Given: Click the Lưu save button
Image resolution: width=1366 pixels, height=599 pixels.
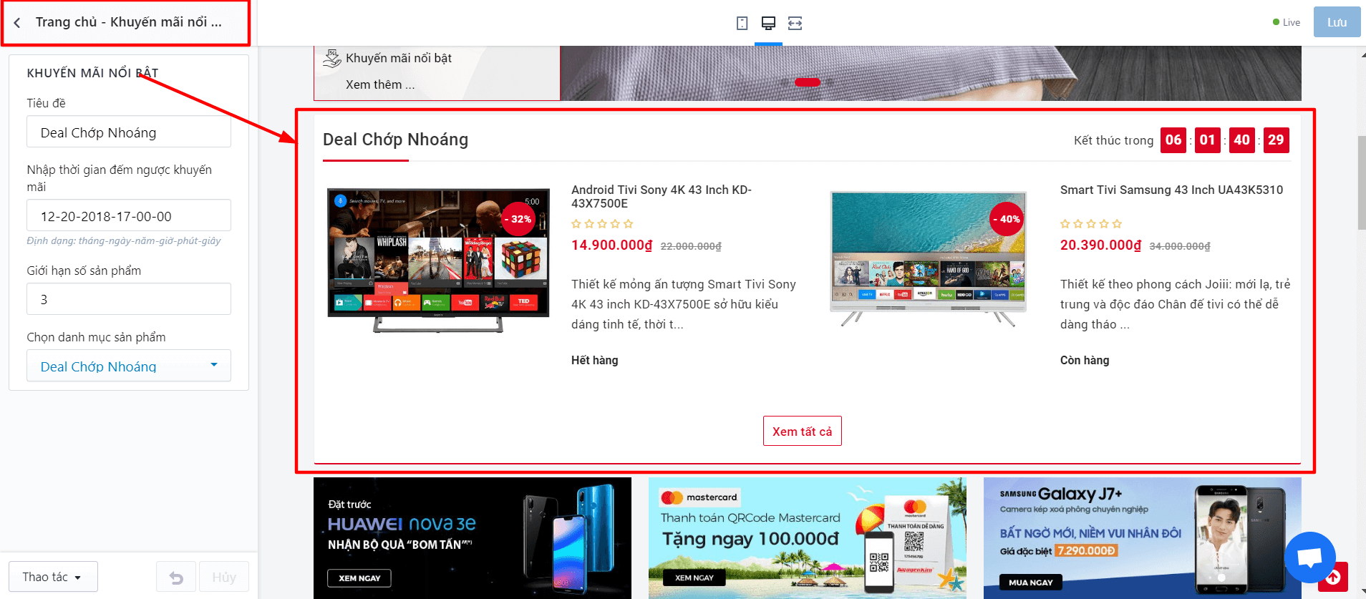Looking at the screenshot, I should (x=1337, y=22).
